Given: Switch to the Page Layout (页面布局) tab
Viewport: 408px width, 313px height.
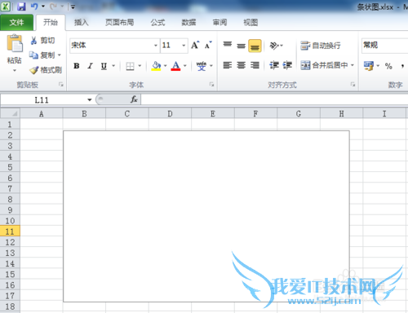Looking at the screenshot, I should [119, 22].
